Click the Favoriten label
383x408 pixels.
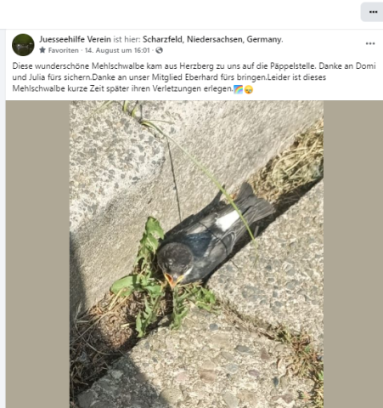(64, 50)
